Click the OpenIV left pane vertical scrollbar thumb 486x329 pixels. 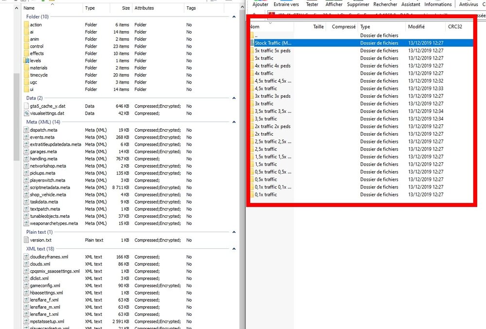pyautogui.click(x=17, y=117)
